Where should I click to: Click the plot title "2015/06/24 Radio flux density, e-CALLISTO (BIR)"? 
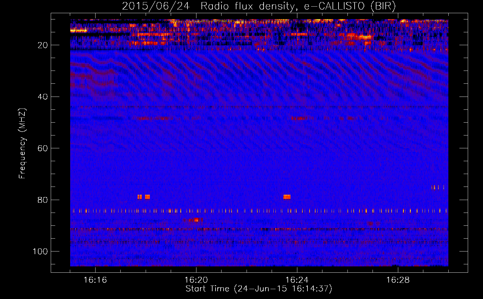259,6
